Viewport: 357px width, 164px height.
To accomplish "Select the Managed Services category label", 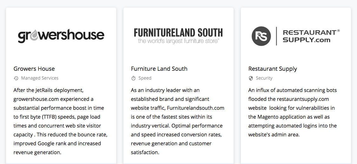I will click(40, 78).
